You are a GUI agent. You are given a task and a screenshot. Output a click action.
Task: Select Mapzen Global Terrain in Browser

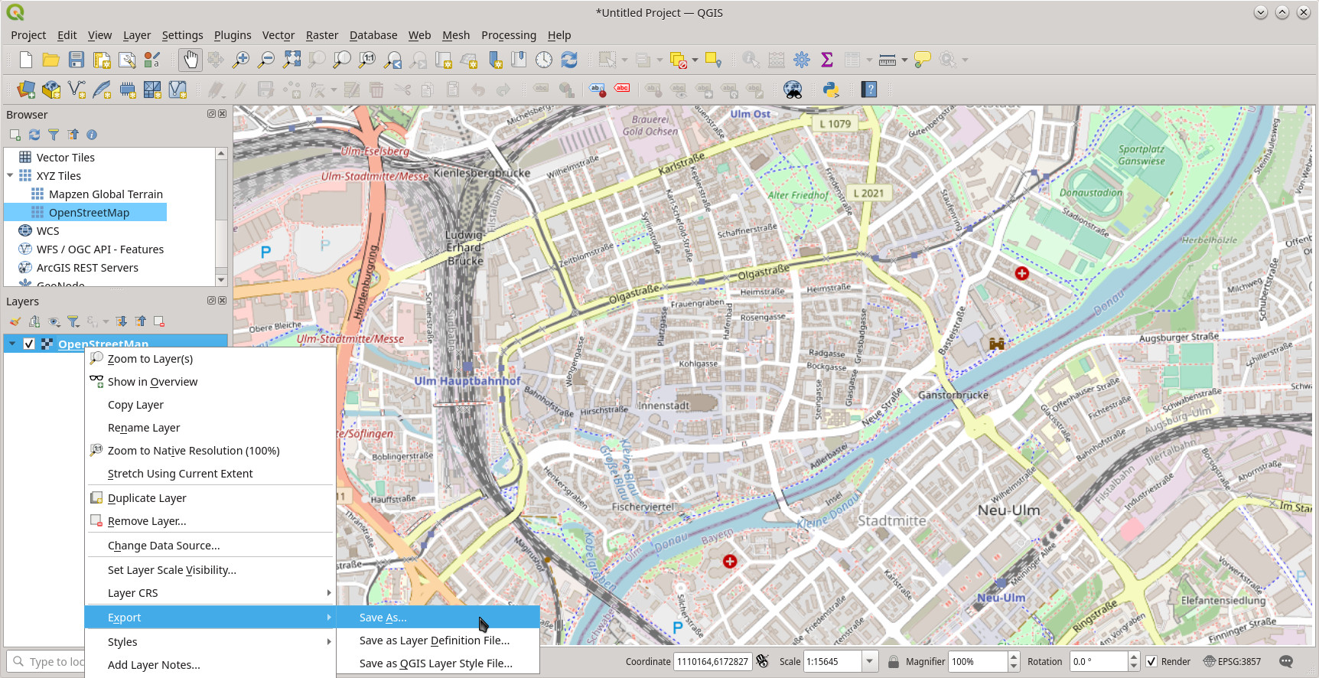(x=106, y=194)
